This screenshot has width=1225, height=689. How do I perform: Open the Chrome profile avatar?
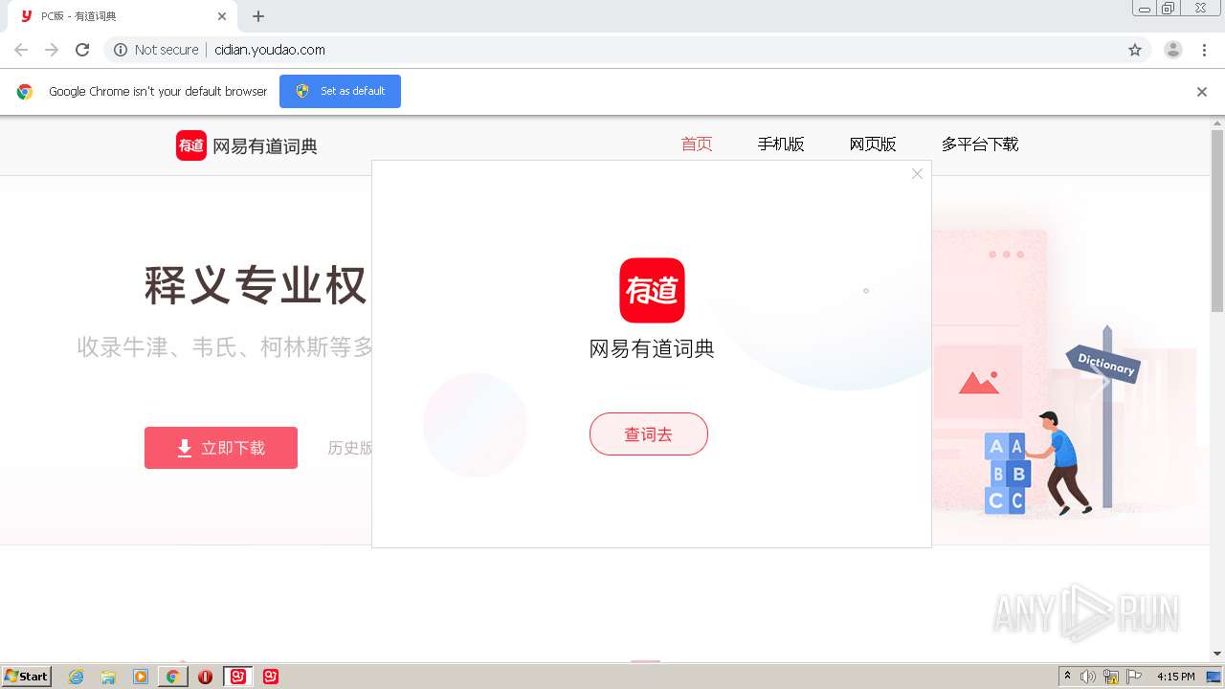pos(1173,50)
